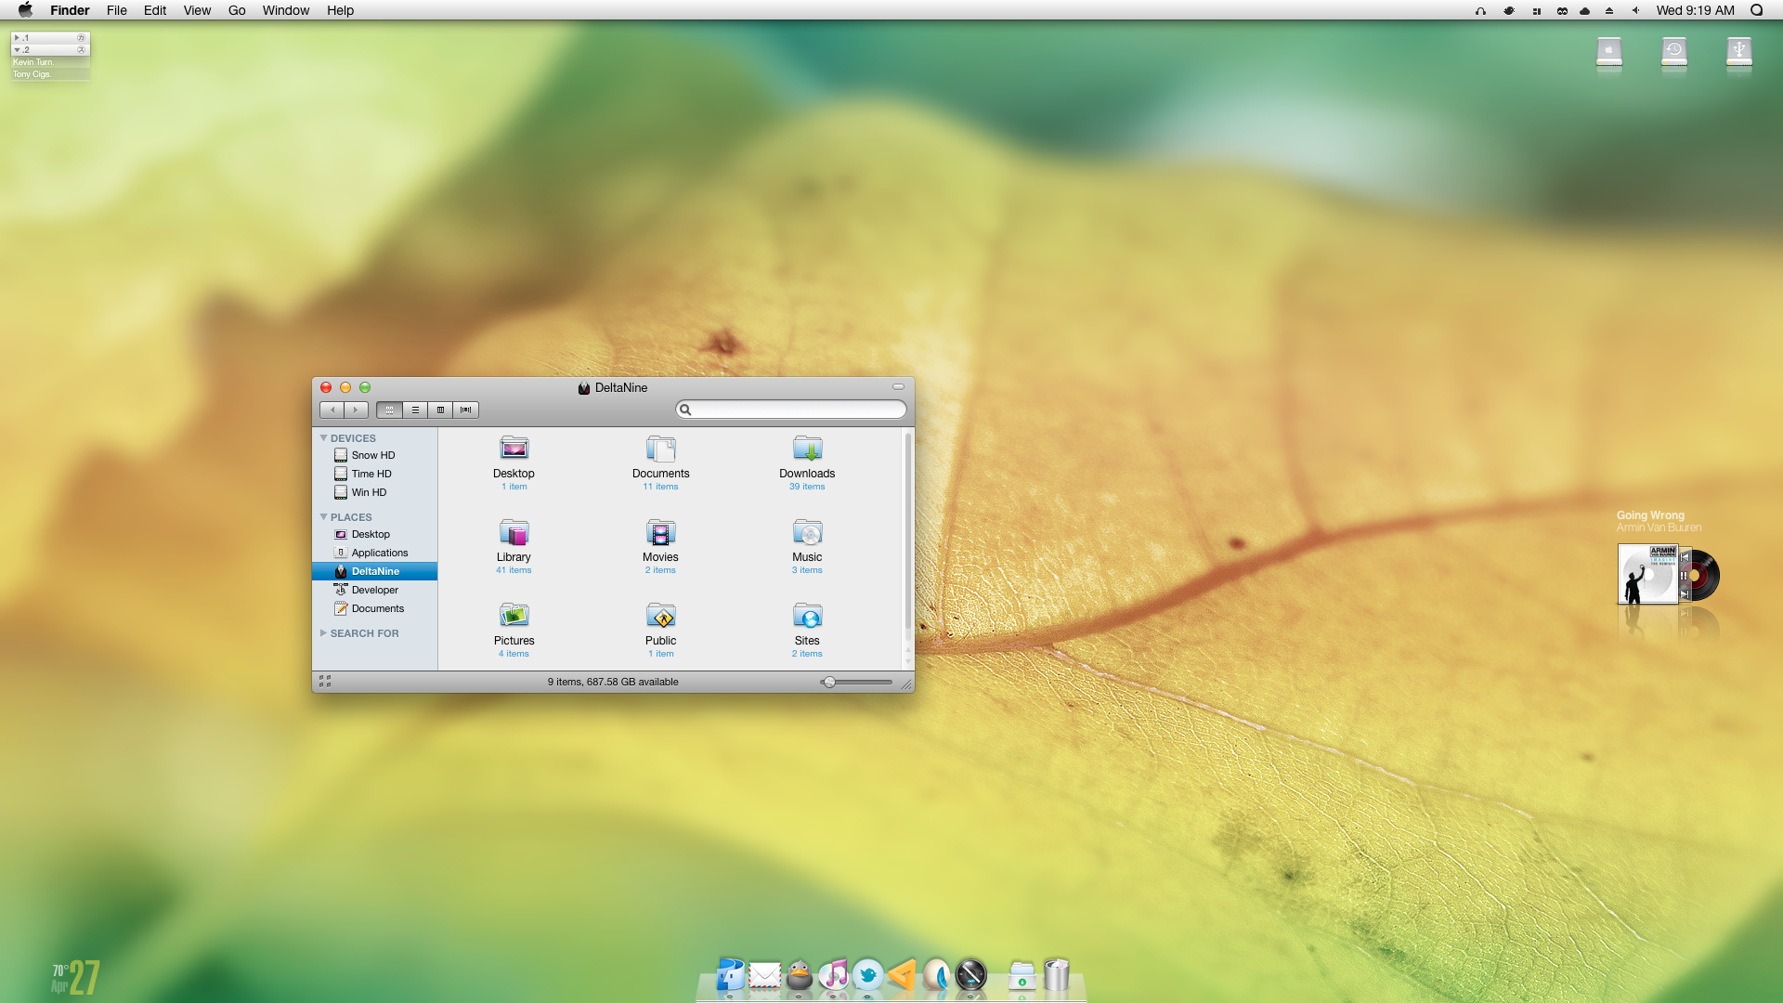
Task: Open the Public folder icon
Action: 660,616
